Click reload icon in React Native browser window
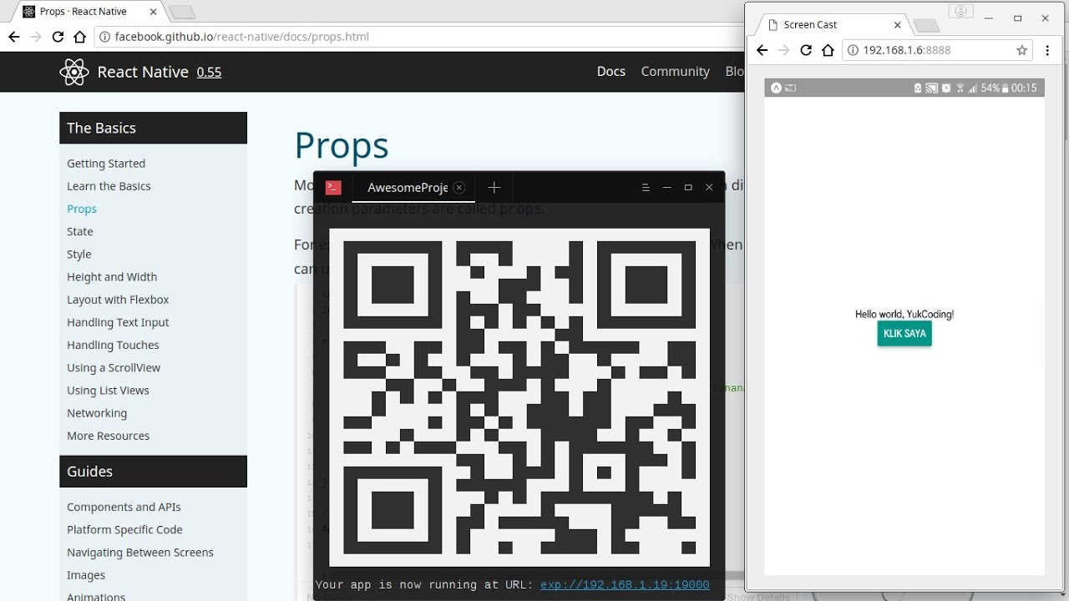Screen dimensions: 1069x601 pos(58,37)
